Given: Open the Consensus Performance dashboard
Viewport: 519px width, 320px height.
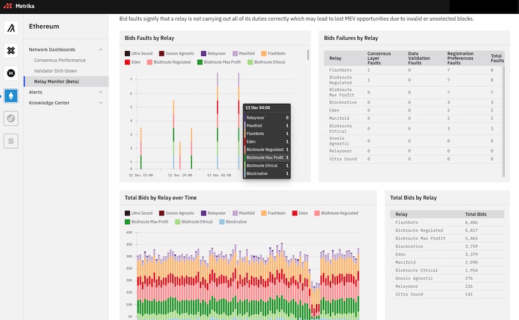Looking at the screenshot, I should [59, 60].
